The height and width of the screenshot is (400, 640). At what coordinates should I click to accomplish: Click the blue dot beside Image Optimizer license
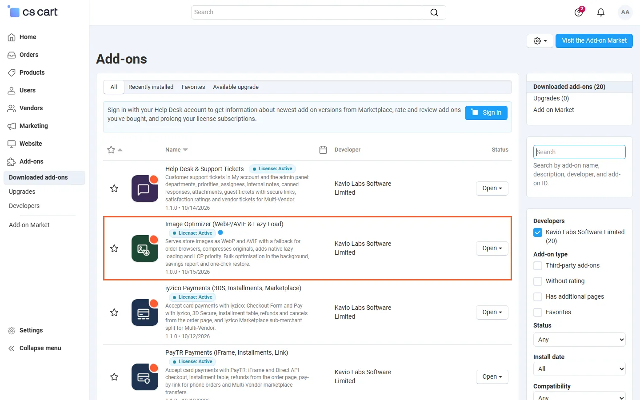pyautogui.click(x=220, y=232)
